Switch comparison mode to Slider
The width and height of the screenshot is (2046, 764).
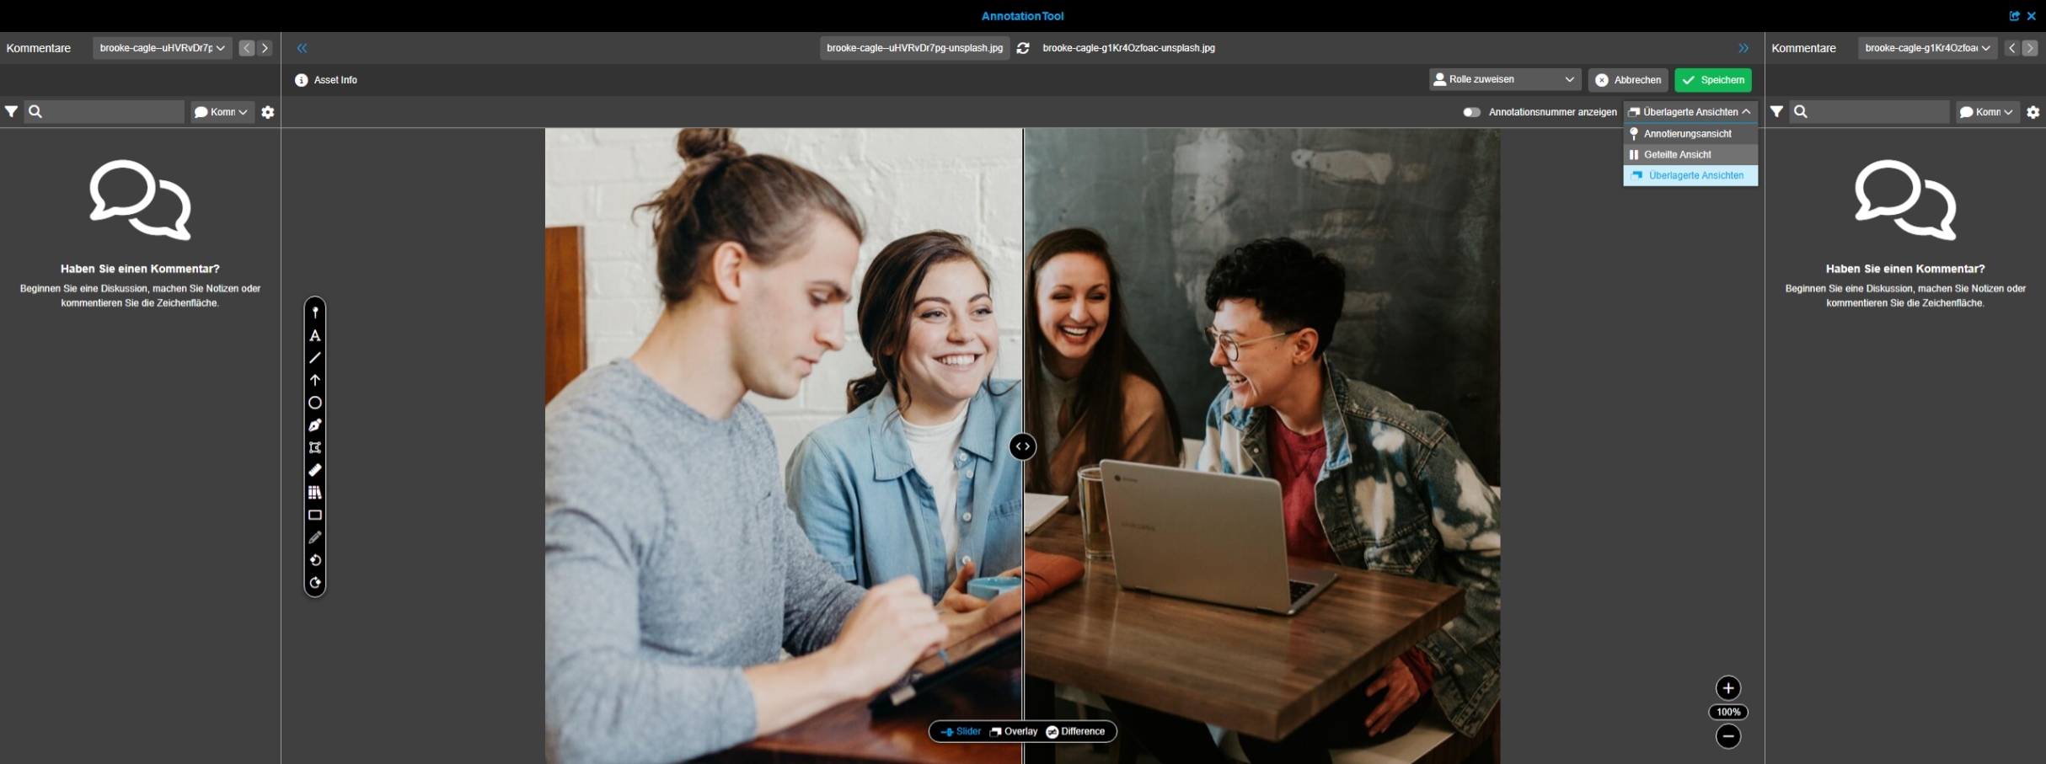pyautogui.click(x=961, y=731)
